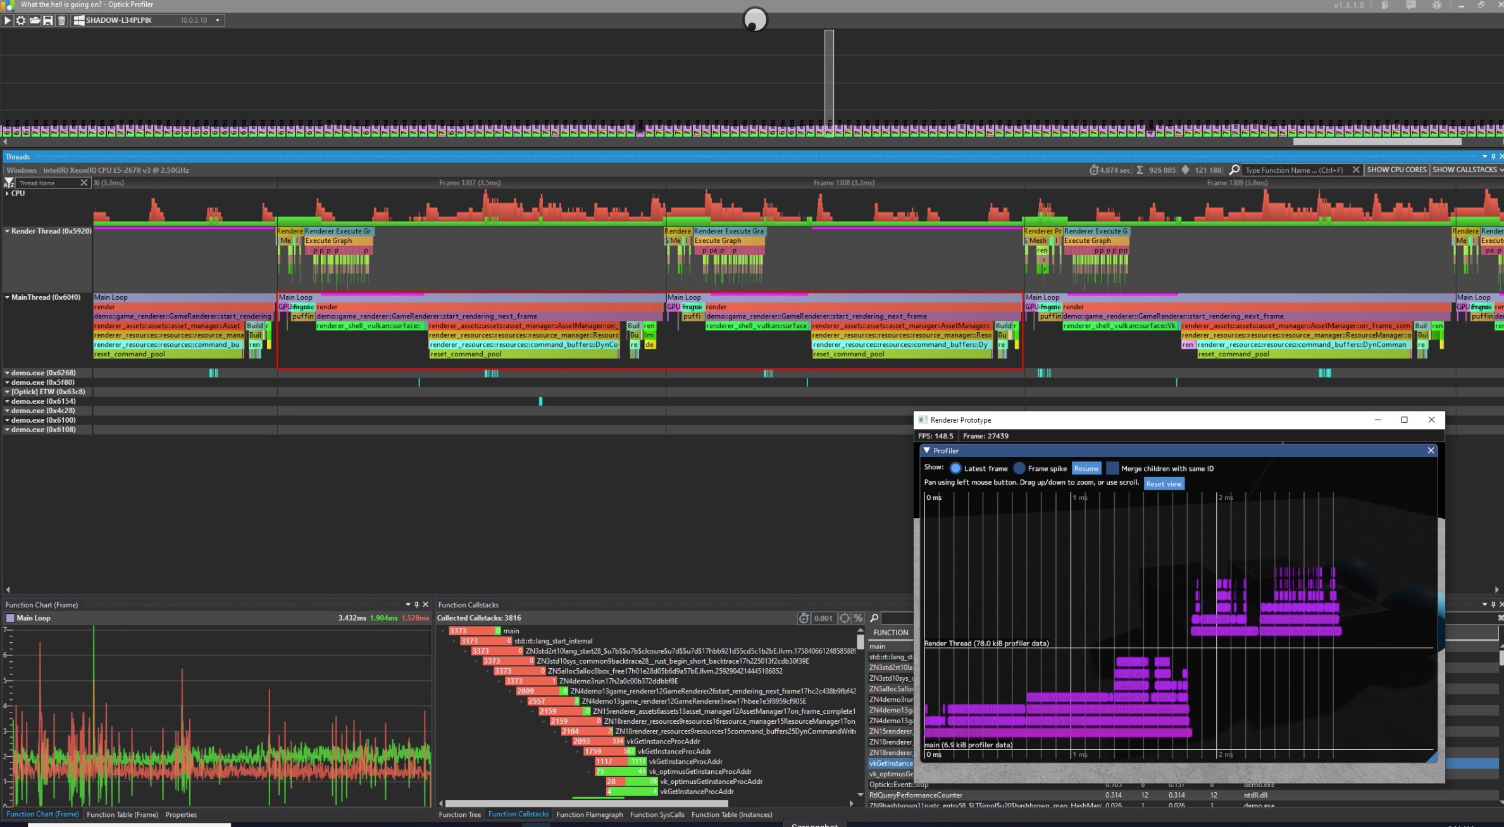1504x827 pixels.
Task: Start profiling with the play button
Action: [x=8, y=20]
